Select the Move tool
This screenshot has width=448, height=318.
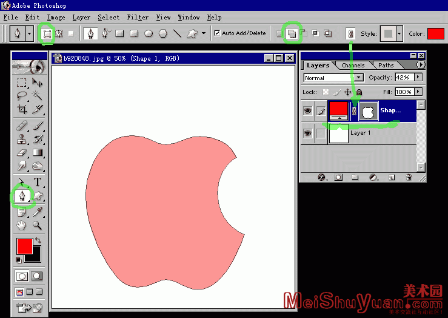click(38, 83)
